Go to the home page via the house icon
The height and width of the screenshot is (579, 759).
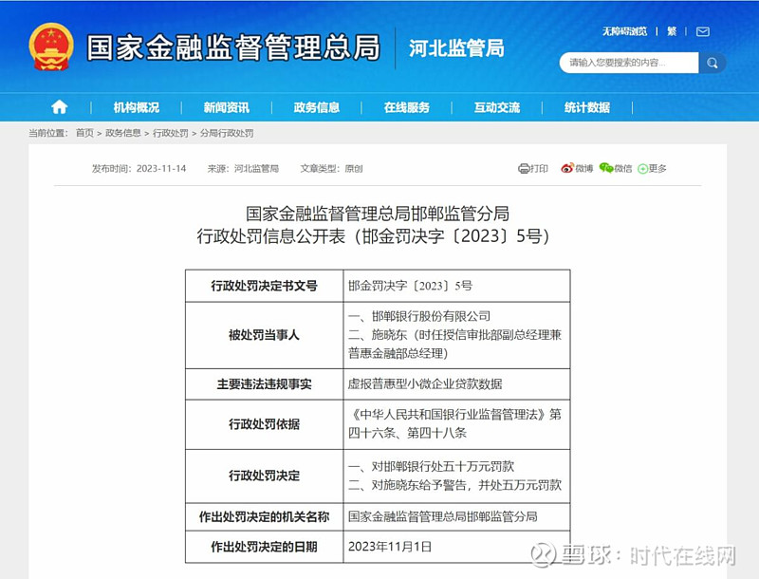[59, 106]
